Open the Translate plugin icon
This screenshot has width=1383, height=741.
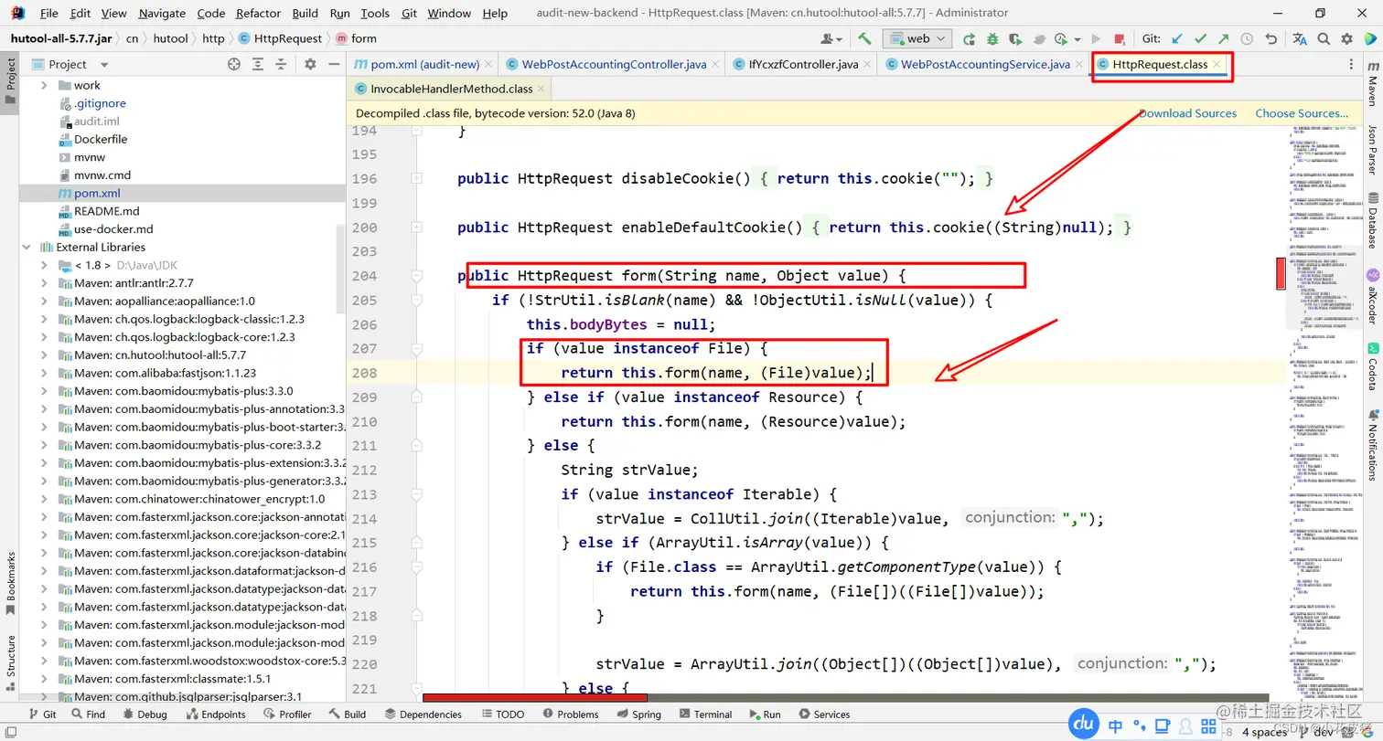[x=1300, y=38]
